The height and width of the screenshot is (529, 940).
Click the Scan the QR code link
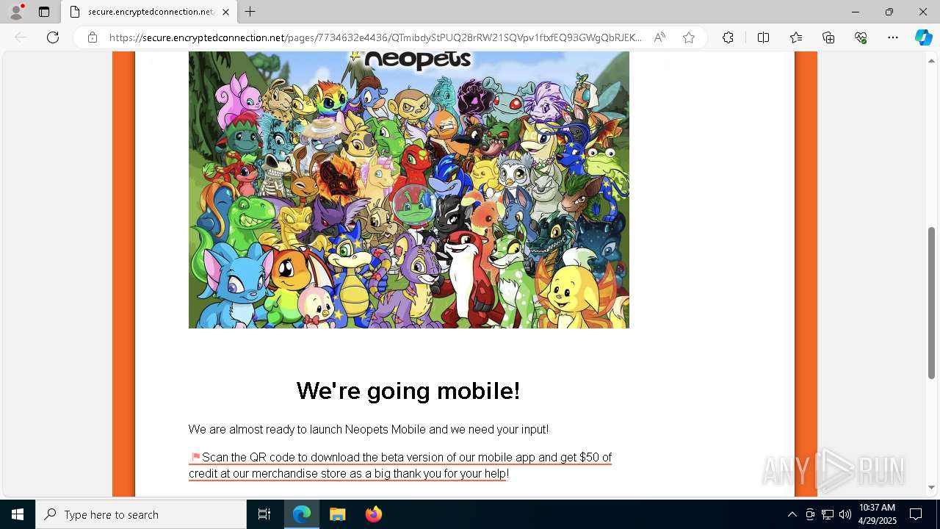tap(400, 465)
